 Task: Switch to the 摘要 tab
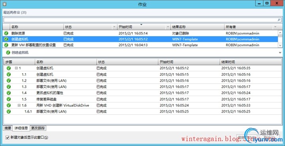pos(8,128)
